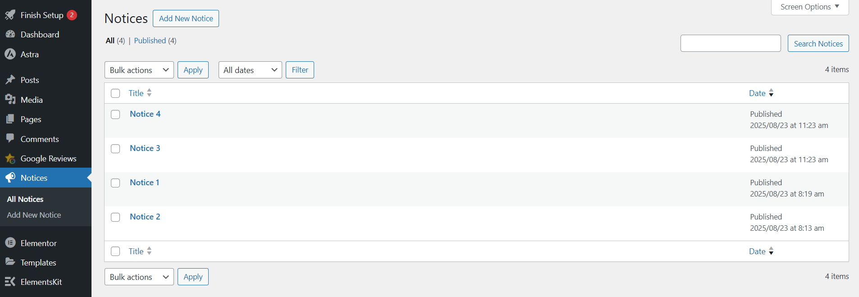
Task: Click the Comments bubble icon
Action: (10, 138)
